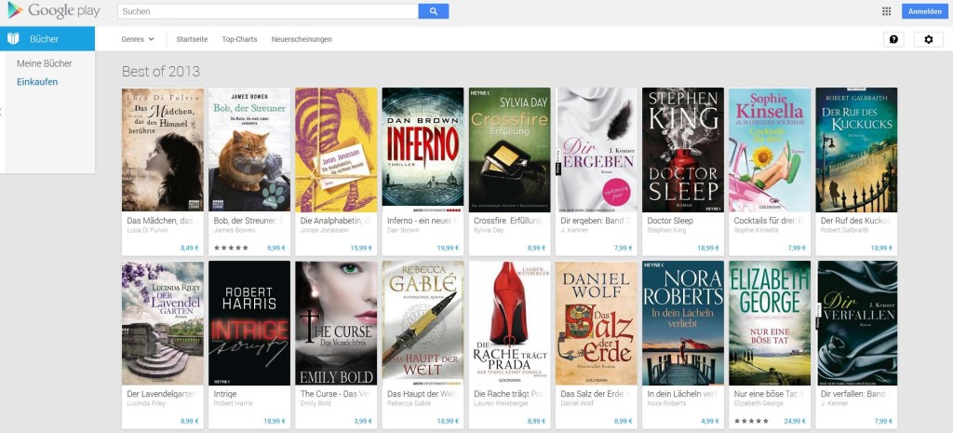
Task: Click author name Jonas Jonasson
Action: coord(324,231)
